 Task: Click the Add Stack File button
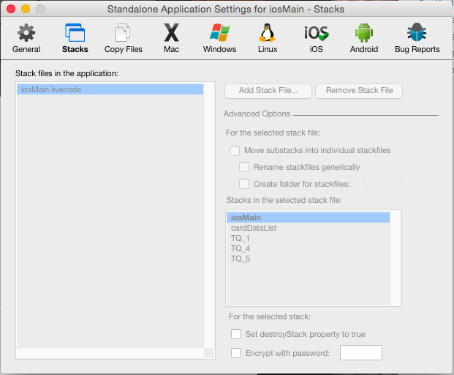coord(268,91)
